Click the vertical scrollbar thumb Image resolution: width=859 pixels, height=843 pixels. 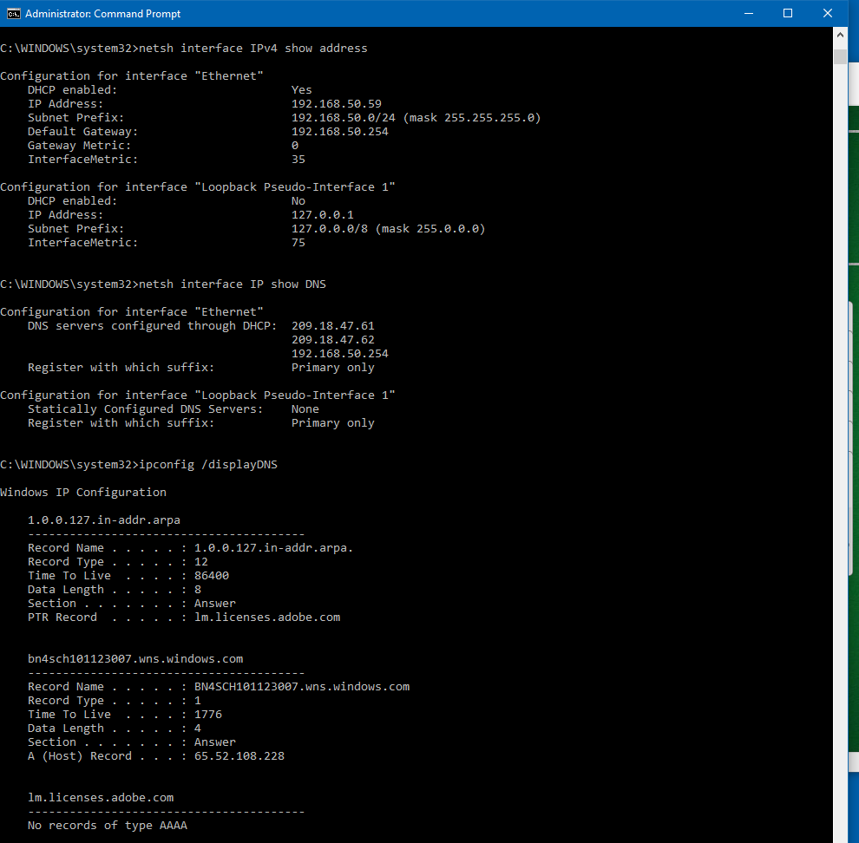840,56
